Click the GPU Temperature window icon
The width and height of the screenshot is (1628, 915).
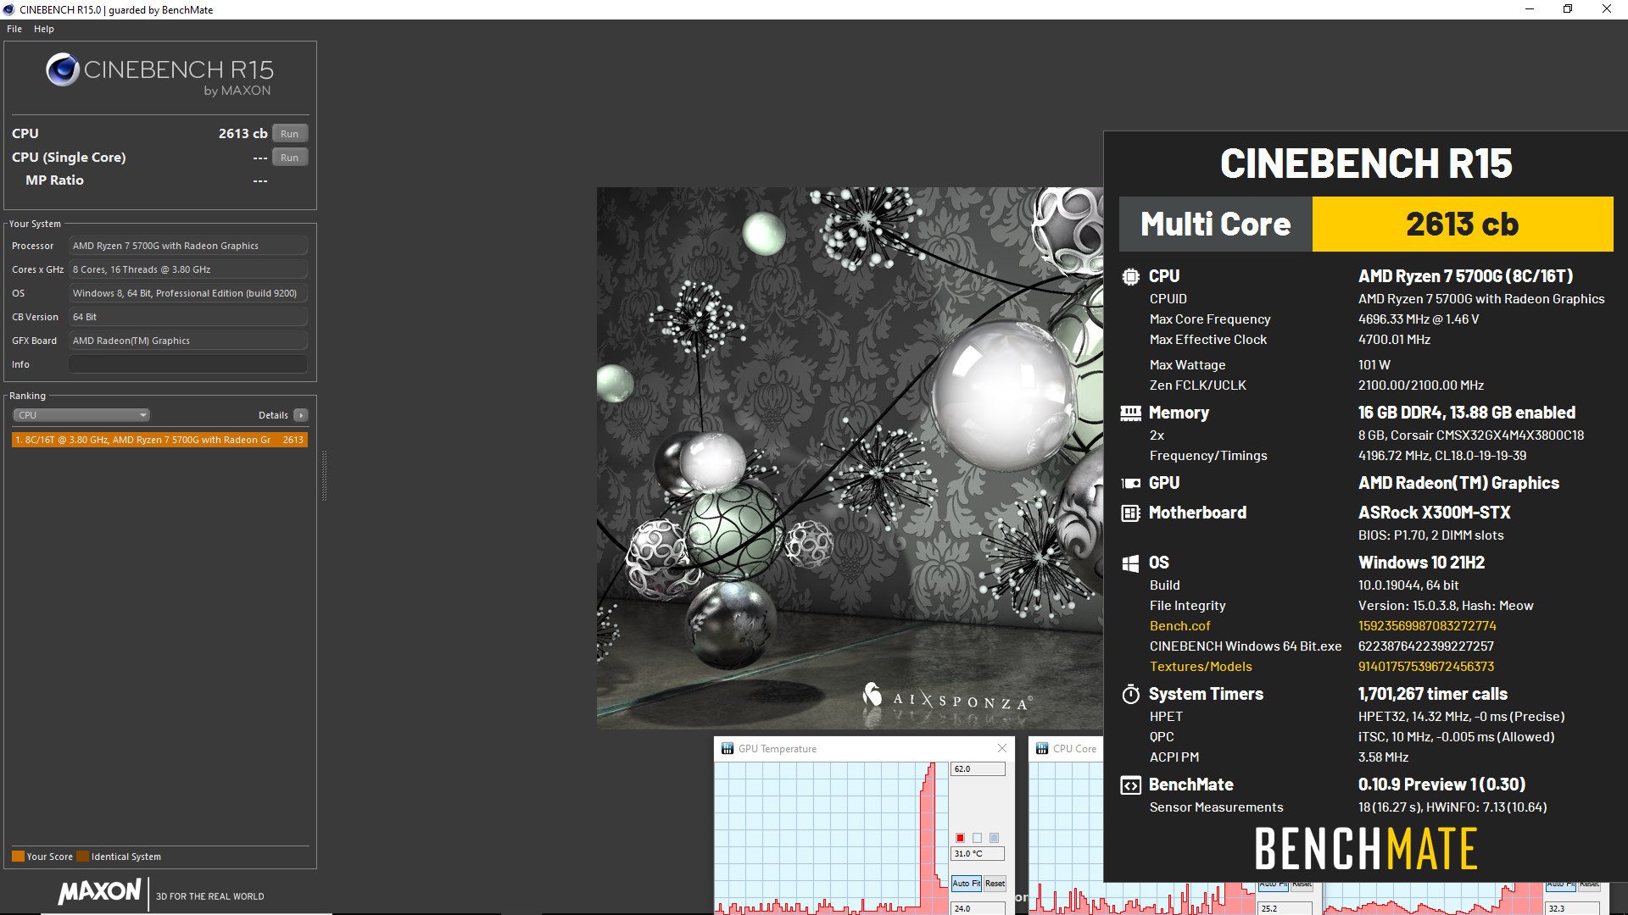click(728, 749)
